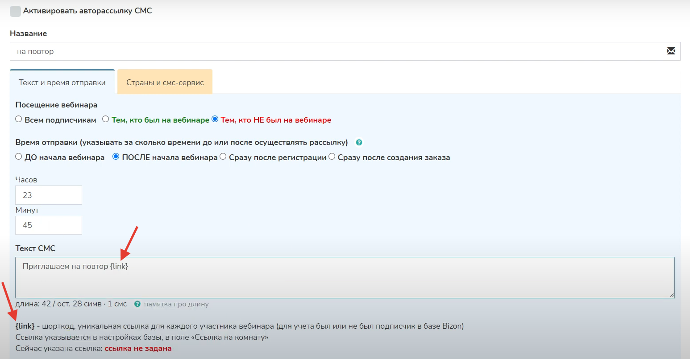Enable the 'Активировать авторассылку СМС' checkbox
Image resolution: width=690 pixels, height=359 pixels.
(x=15, y=11)
